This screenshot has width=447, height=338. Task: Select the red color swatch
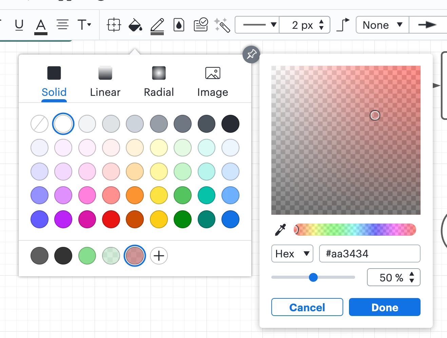click(x=111, y=219)
